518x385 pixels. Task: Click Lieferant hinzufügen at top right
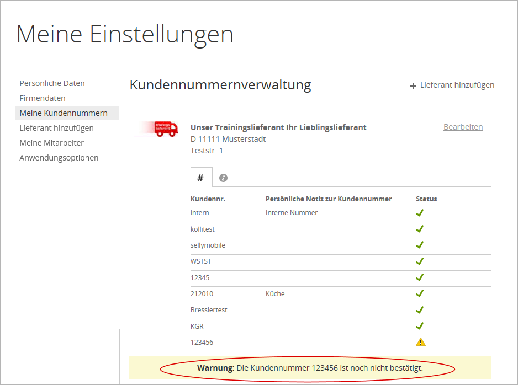tap(457, 85)
